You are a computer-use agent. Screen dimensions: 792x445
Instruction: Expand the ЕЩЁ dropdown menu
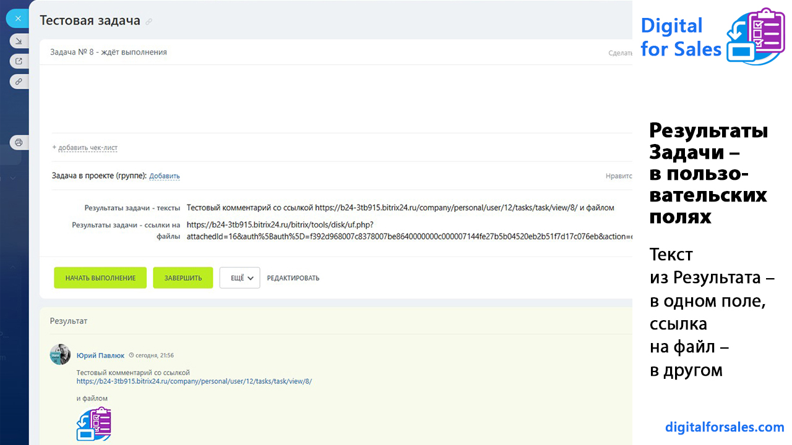[239, 278]
